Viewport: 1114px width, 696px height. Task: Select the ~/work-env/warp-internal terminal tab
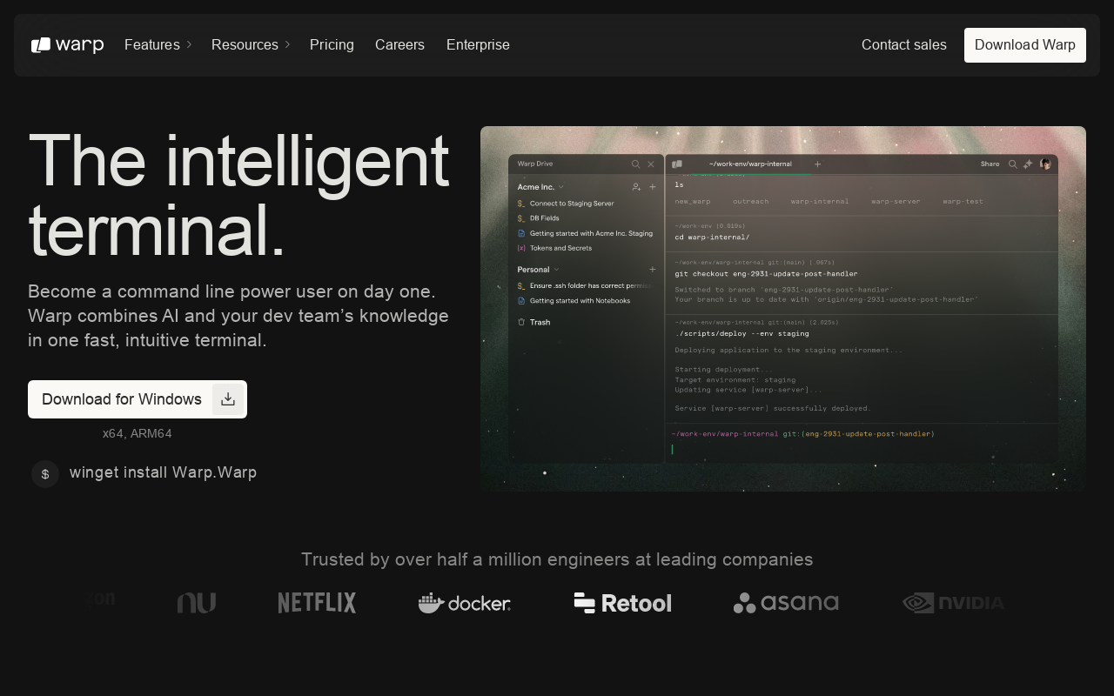(750, 164)
